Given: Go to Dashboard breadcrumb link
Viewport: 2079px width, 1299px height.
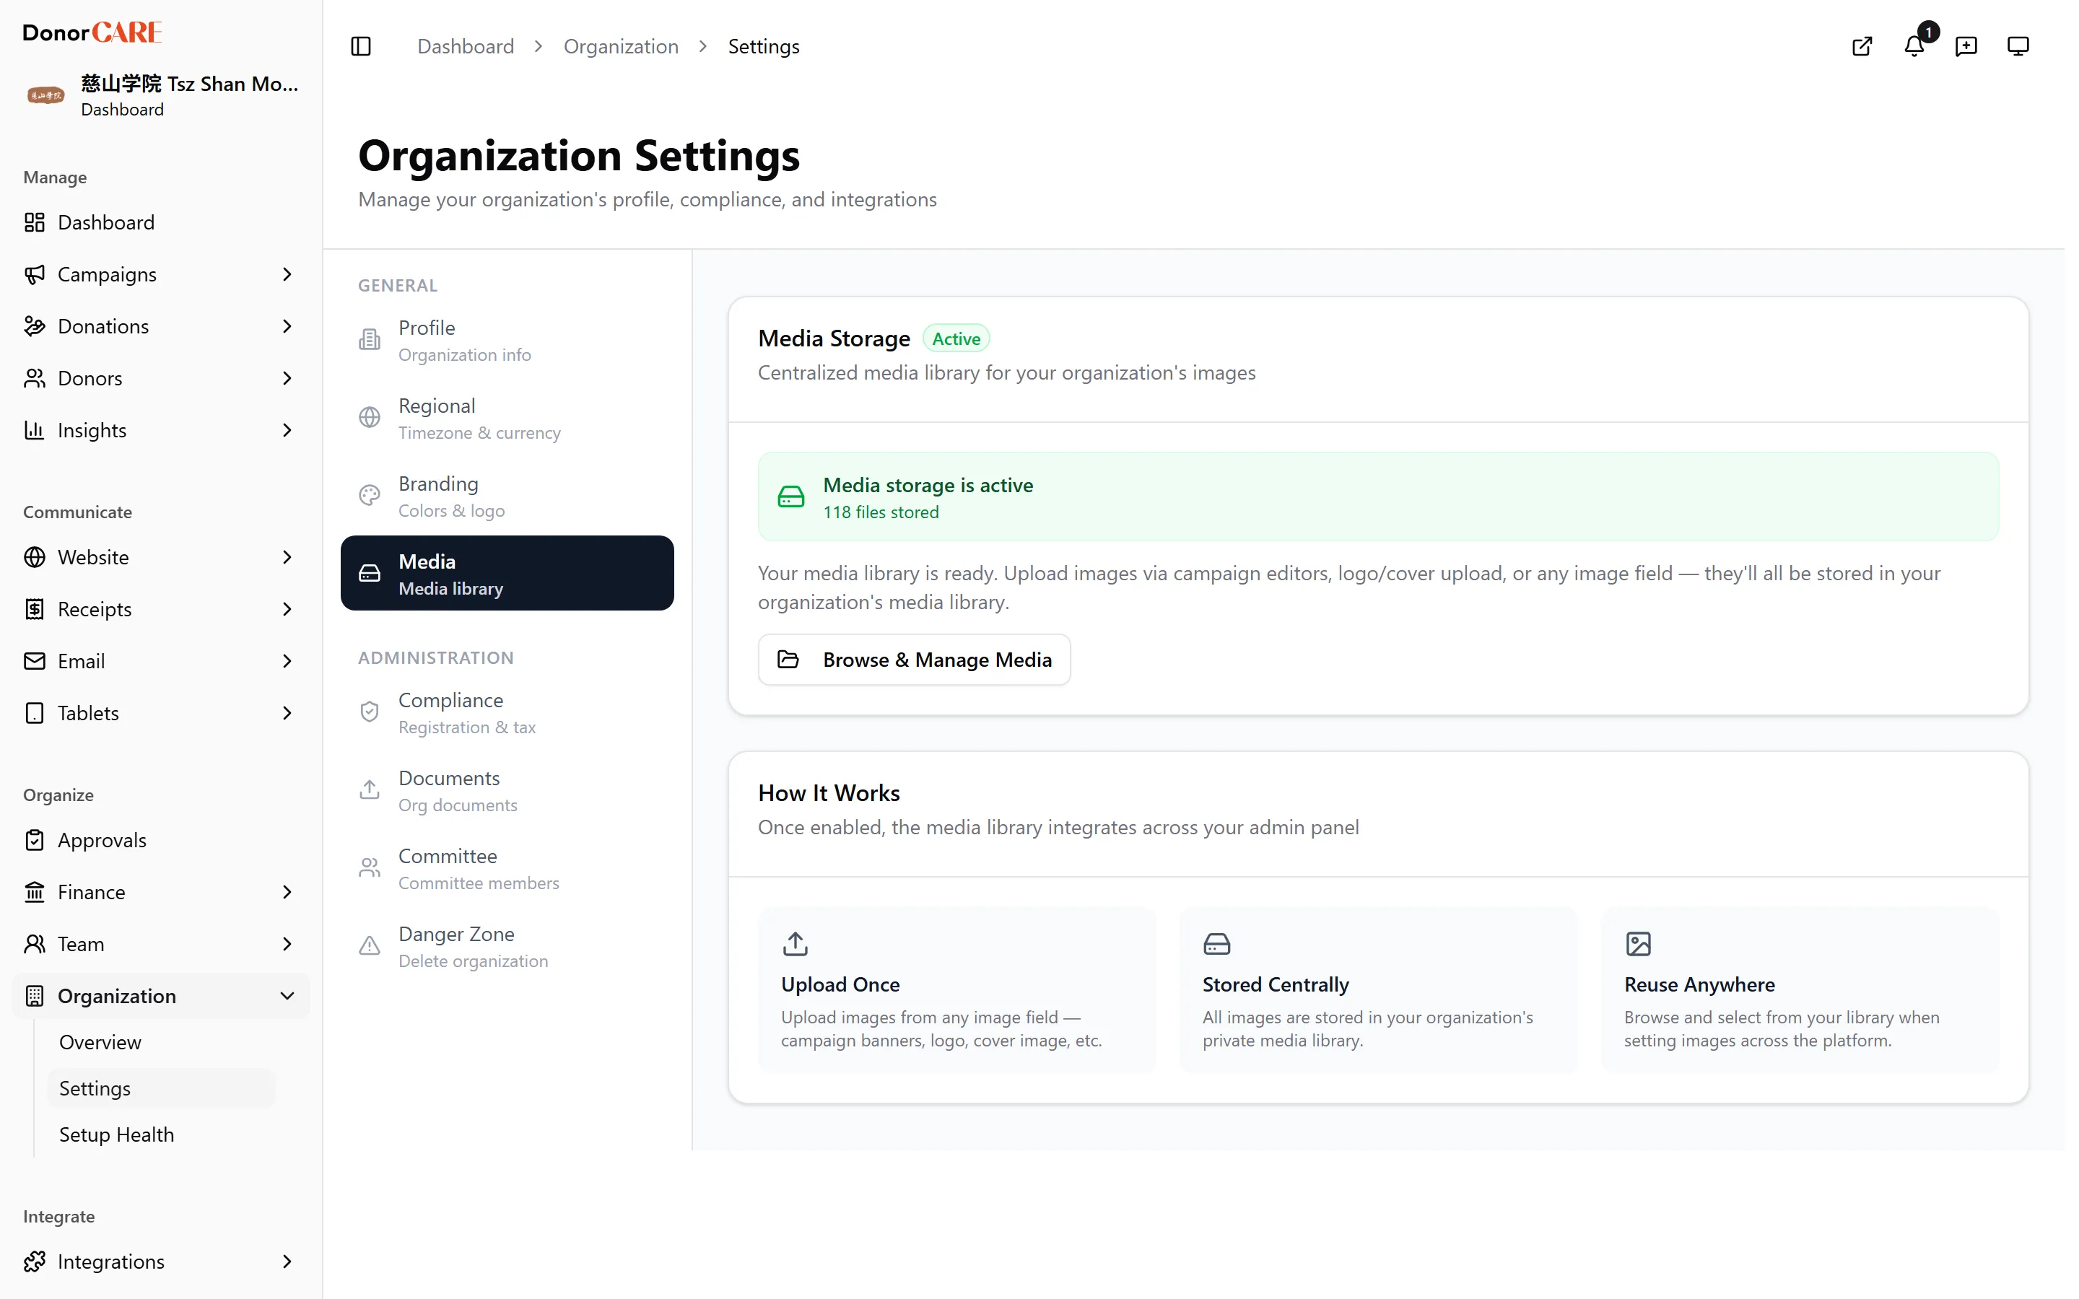Looking at the screenshot, I should (466, 46).
